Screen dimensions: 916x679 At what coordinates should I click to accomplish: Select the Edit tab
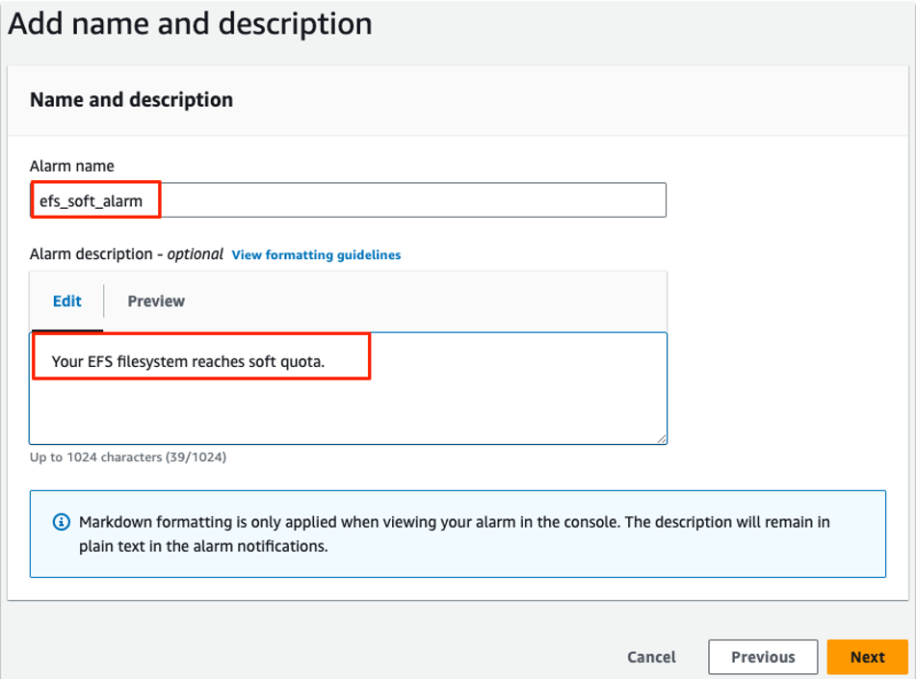pos(66,300)
